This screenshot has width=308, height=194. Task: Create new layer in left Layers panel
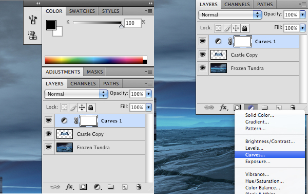tap(125, 187)
